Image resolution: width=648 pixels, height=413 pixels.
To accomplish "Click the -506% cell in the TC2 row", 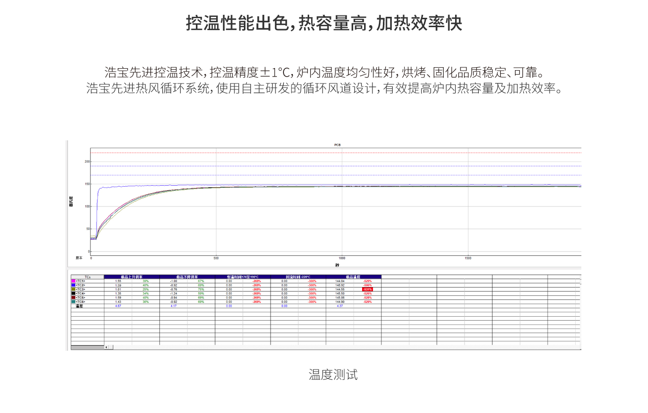I will click(368, 285).
